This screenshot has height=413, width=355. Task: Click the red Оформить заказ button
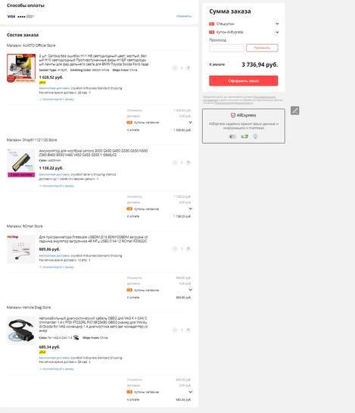pos(244,80)
